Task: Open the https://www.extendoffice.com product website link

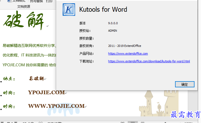Action: point(128,54)
